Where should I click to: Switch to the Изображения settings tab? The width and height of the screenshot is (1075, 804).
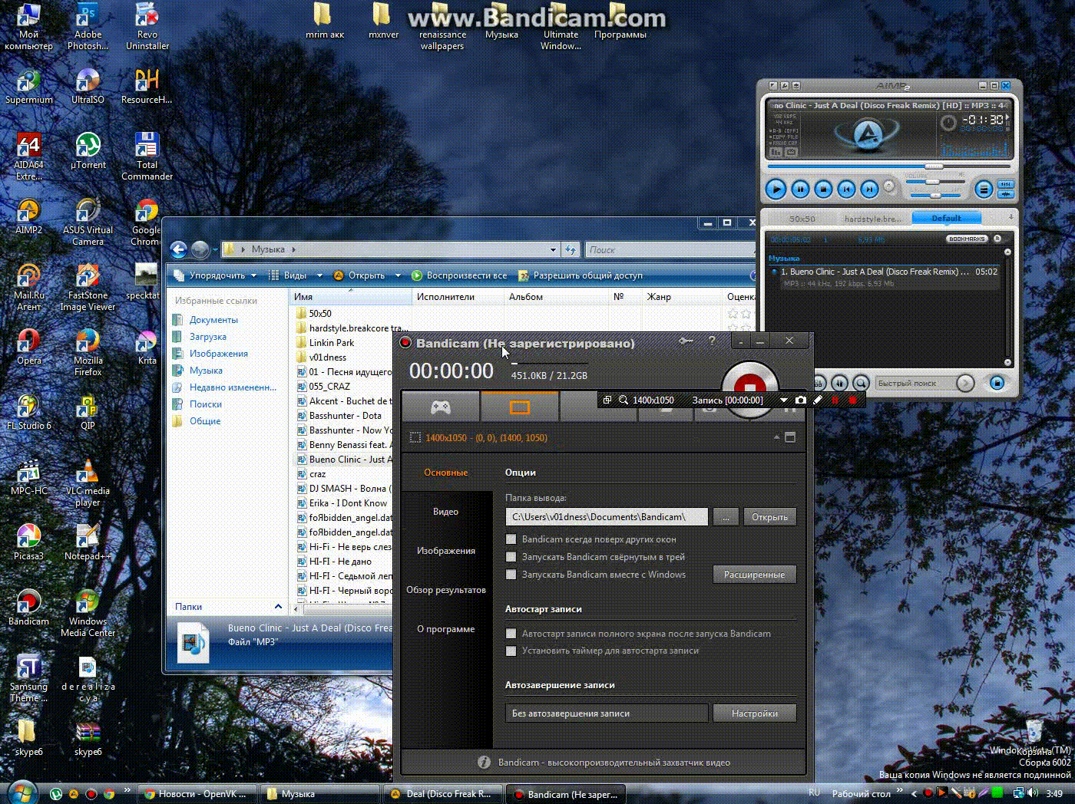pos(445,551)
